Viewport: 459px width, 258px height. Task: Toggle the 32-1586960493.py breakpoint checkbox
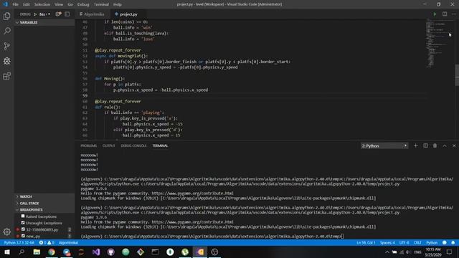point(23,229)
